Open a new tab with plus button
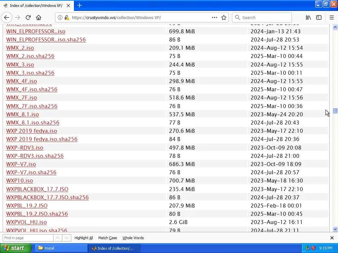This screenshot has height=253, width=338. 80,5
